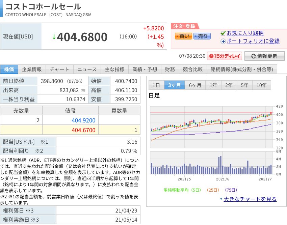
Task: Click the high price 406.1100
Action: [126, 90]
